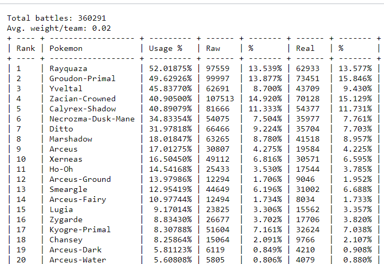Click raw percentage '14.920%'
The height and width of the screenshot is (264, 384).
point(265,99)
